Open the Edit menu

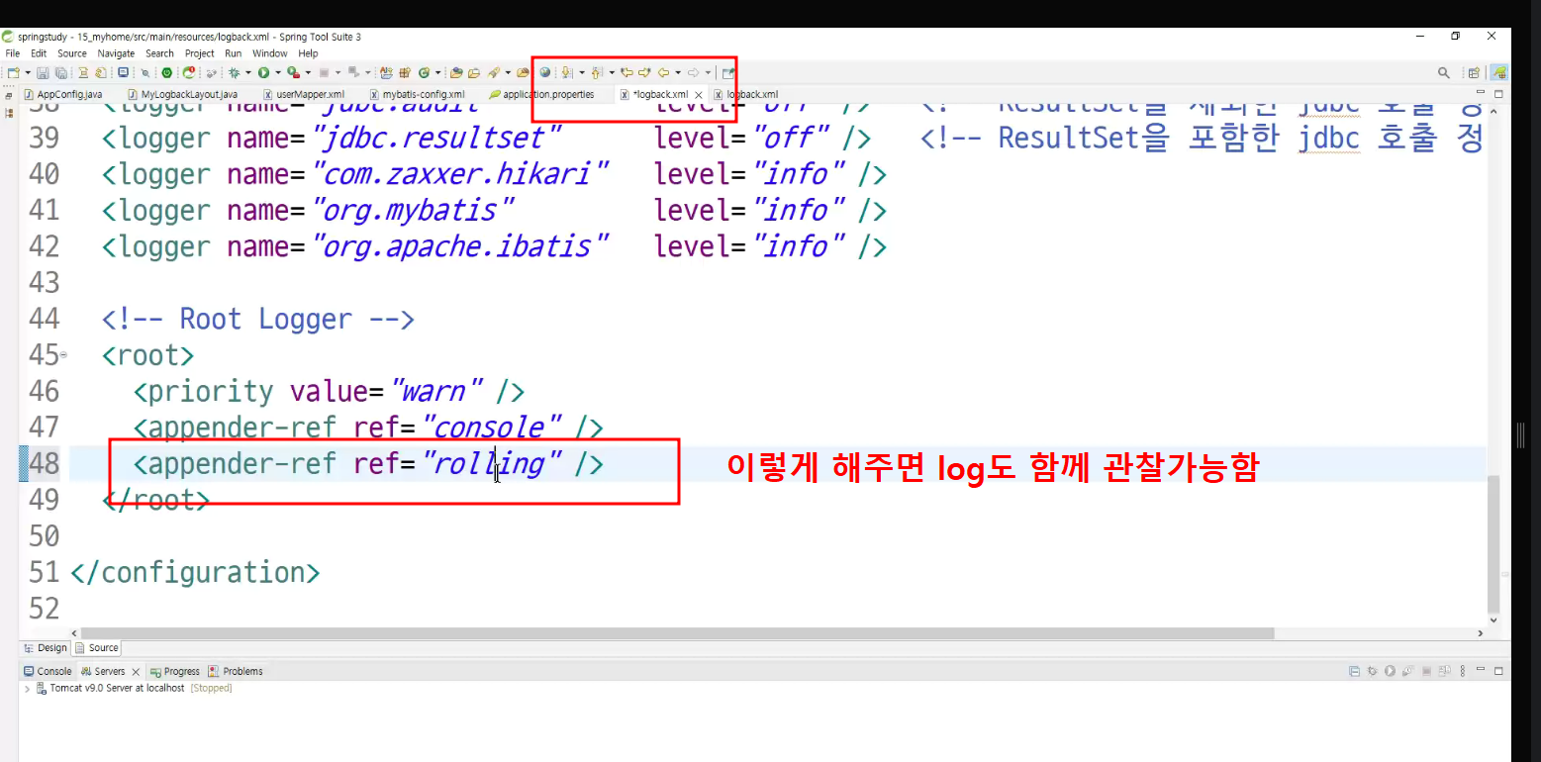39,53
